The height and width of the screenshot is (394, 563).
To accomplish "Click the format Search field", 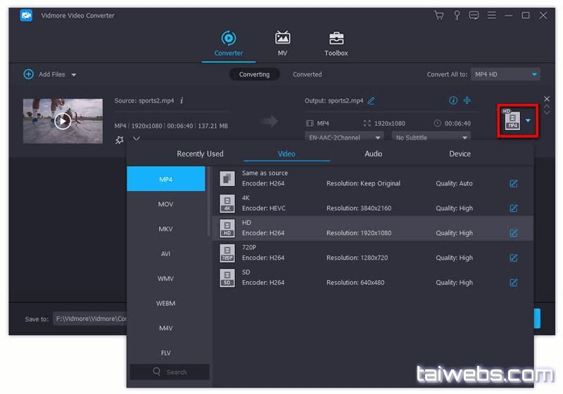I will [170, 372].
